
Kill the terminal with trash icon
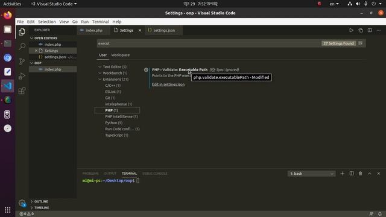[361, 174]
